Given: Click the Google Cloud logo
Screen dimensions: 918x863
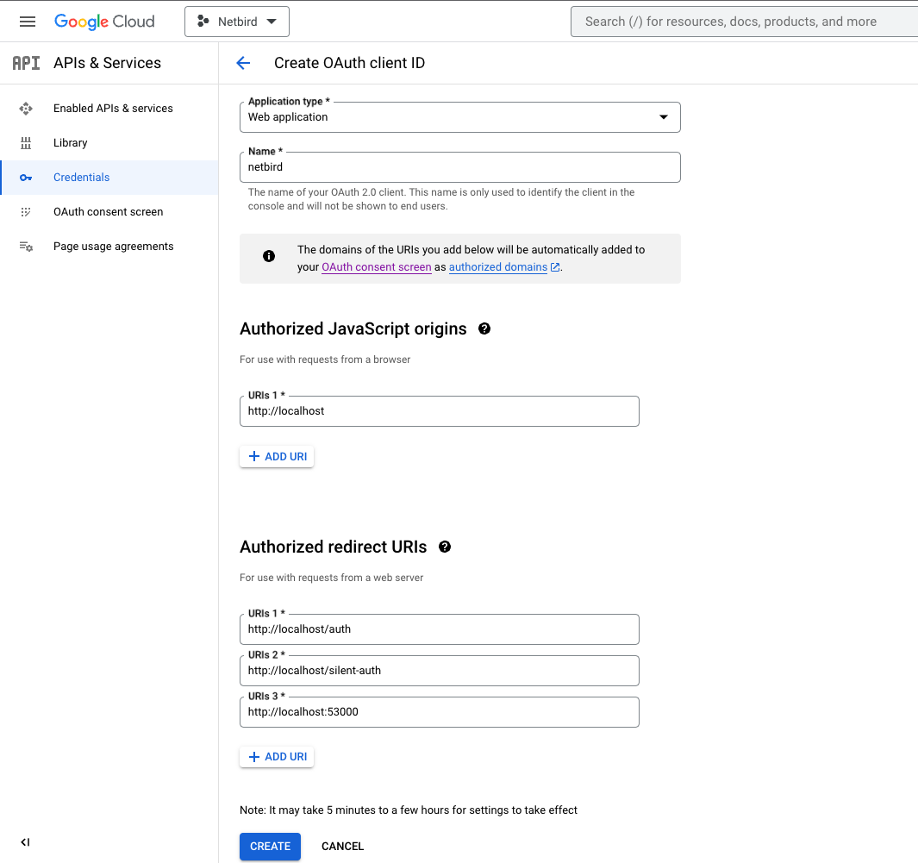Looking at the screenshot, I should point(104,21).
